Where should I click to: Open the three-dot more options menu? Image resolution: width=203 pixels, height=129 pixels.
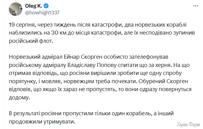pos(196,6)
